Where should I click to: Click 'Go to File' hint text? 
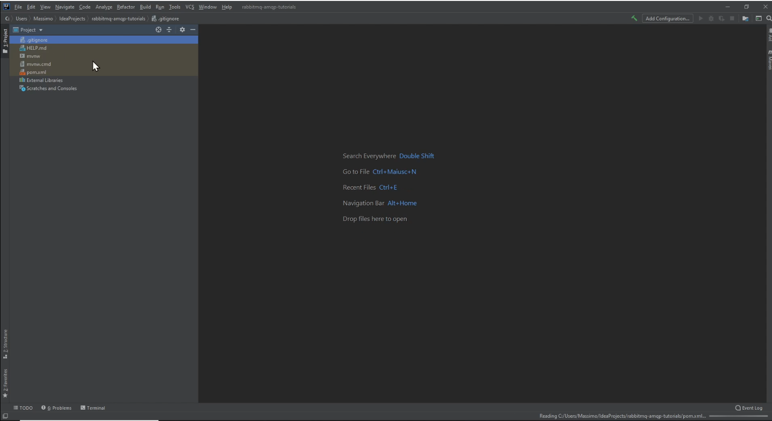(356, 172)
